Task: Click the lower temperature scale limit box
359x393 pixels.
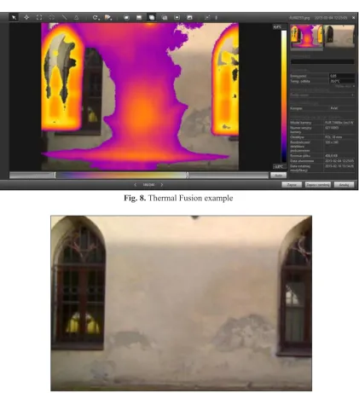Action: point(279,166)
